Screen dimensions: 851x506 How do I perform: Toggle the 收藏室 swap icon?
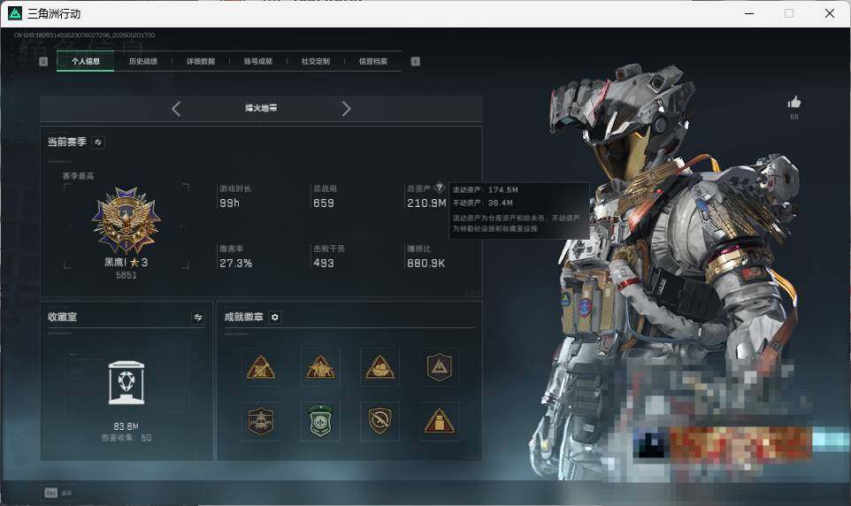pos(198,317)
